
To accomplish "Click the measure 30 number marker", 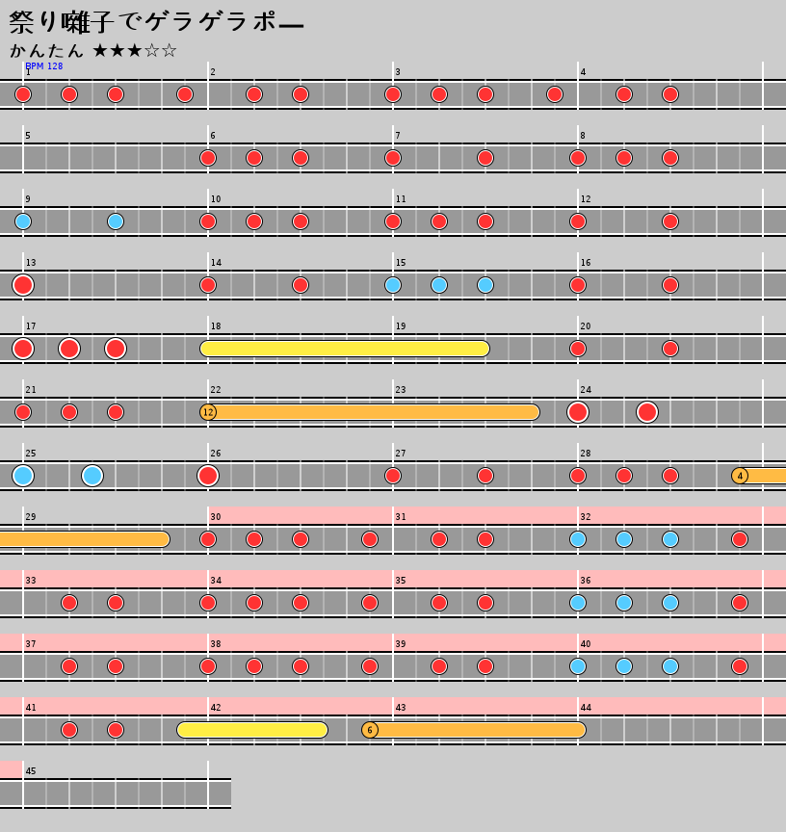I will pos(216,517).
